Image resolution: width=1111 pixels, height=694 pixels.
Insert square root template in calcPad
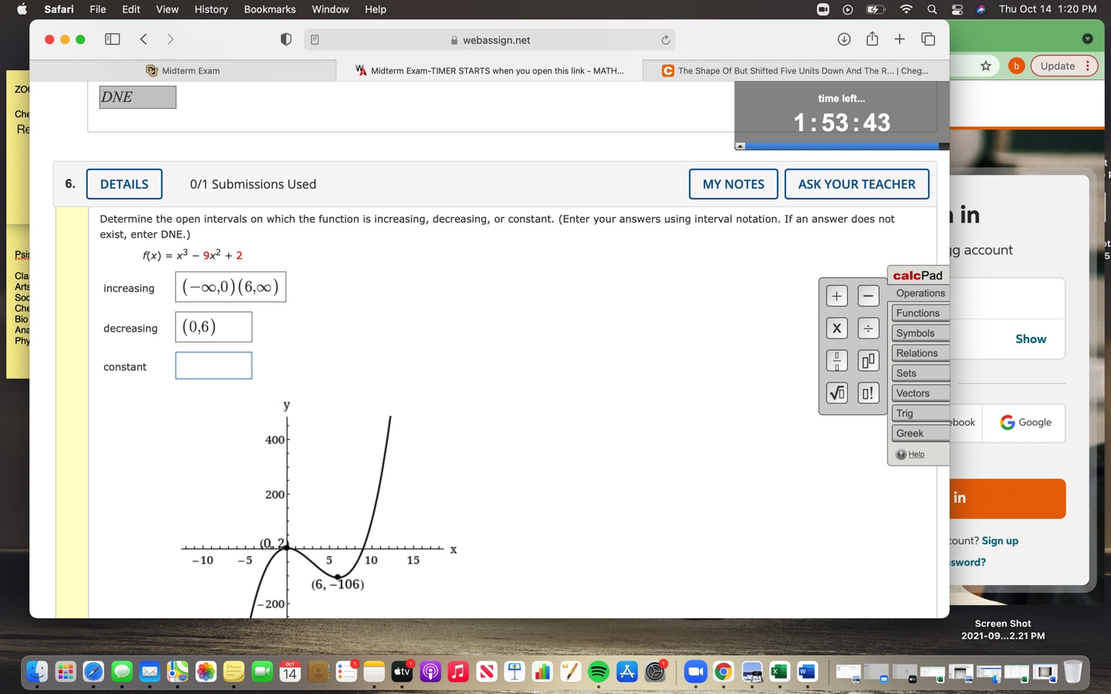pyautogui.click(x=836, y=393)
